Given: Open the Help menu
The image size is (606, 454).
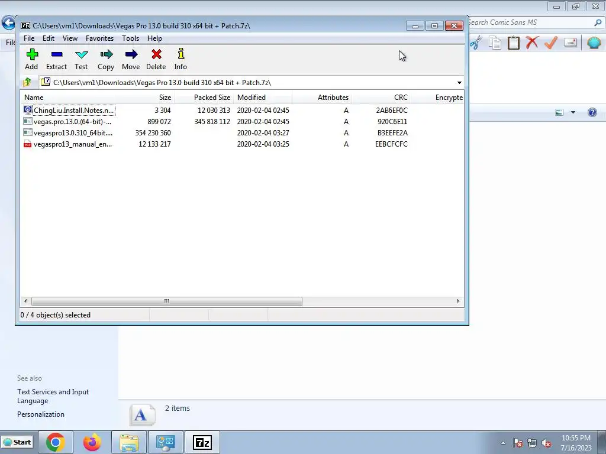Looking at the screenshot, I should coord(154,38).
